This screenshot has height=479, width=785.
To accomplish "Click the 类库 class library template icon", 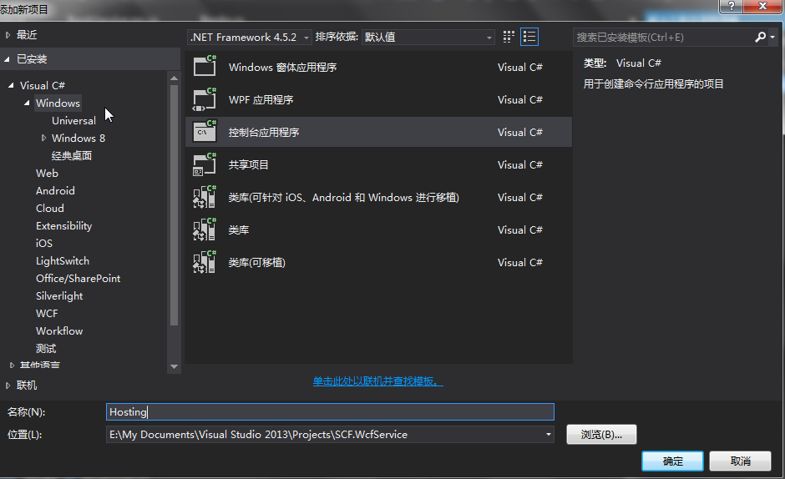I will click(x=205, y=229).
